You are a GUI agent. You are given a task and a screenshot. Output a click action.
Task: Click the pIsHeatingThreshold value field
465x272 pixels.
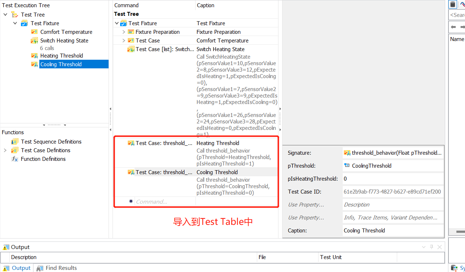393,179
